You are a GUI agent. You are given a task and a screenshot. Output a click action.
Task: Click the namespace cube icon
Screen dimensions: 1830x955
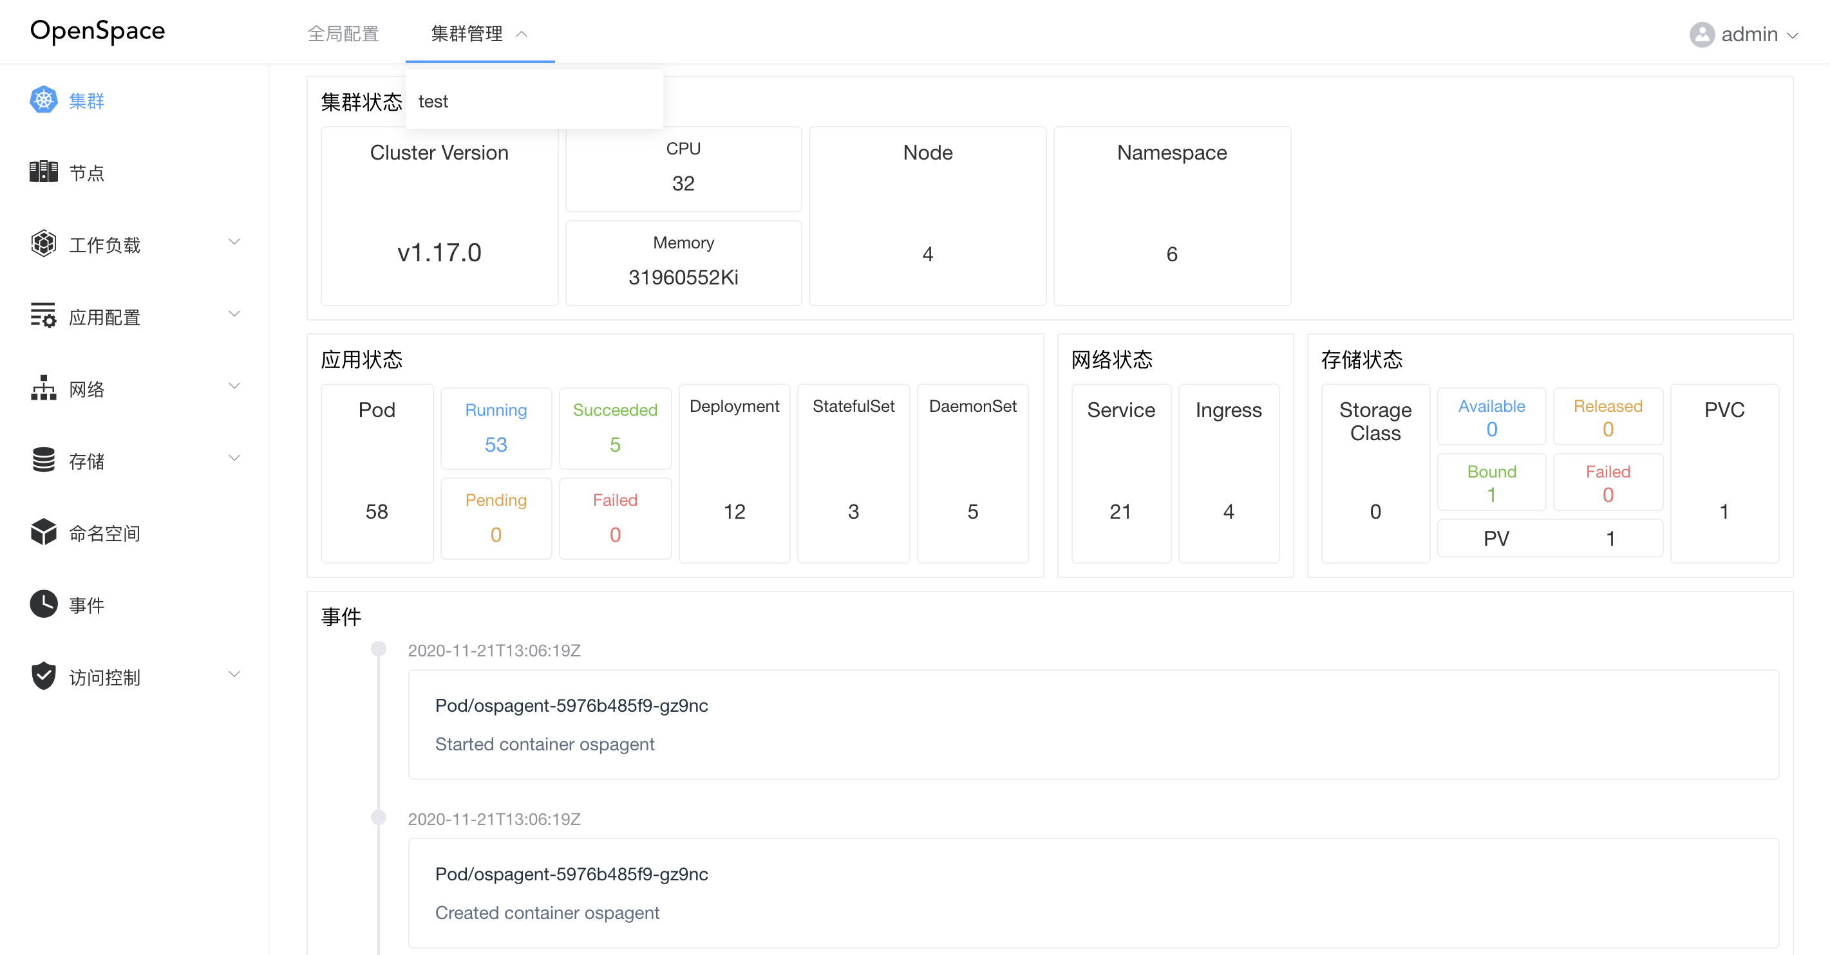pyautogui.click(x=43, y=533)
